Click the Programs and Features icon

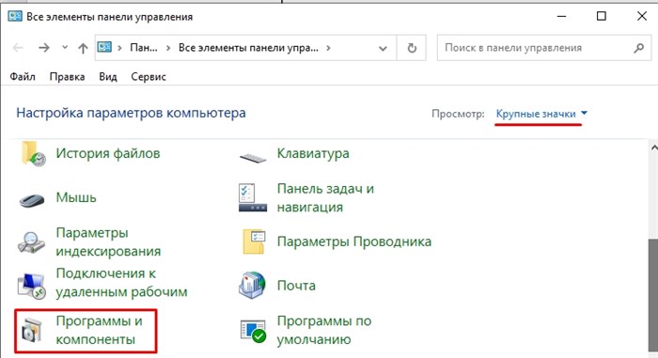click(32, 331)
